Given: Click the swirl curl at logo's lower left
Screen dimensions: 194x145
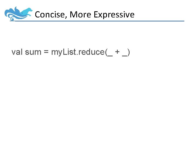Looking at the screenshot, I should click(12, 19).
